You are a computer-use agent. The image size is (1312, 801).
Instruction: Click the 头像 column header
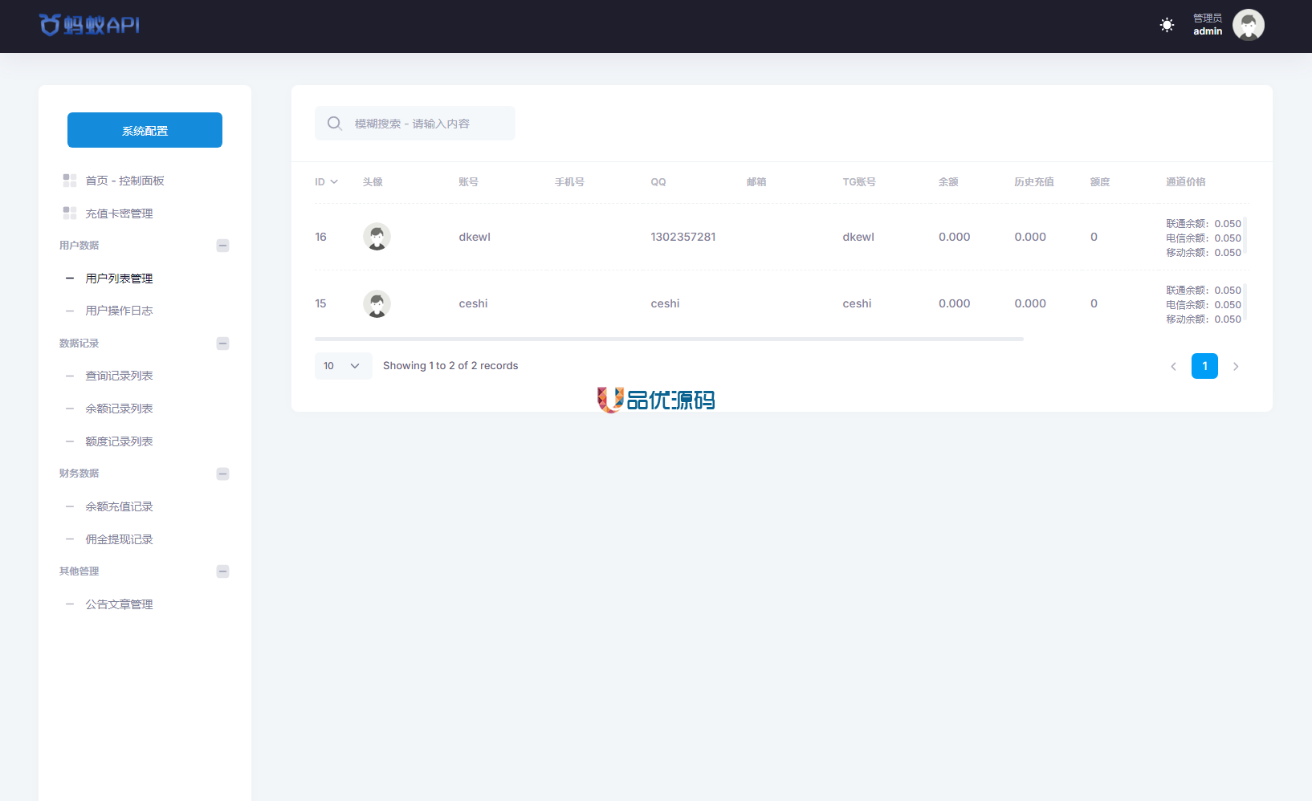tap(373, 182)
